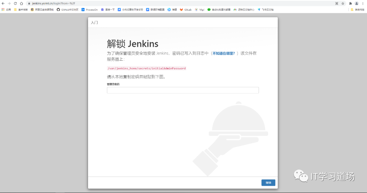Open the 阿里云盘资源导航 bookmark
This screenshot has height=193, width=367.
(42, 9)
